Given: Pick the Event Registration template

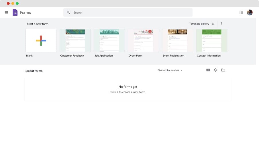Looking at the screenshot, I should click(x=177, y=41).
